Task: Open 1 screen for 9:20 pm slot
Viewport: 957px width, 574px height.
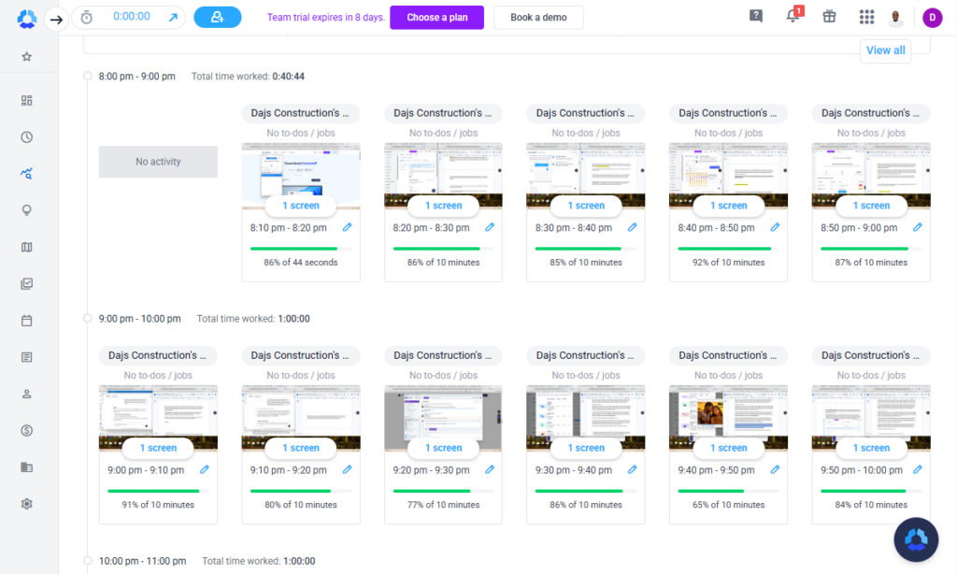Action: click(x=444, y=448)
